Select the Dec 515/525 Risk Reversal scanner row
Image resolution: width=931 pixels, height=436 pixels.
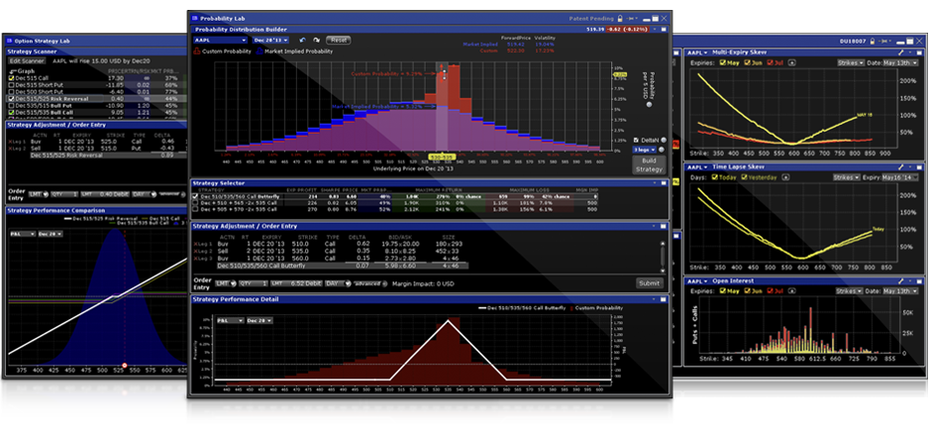pos(95,99)
